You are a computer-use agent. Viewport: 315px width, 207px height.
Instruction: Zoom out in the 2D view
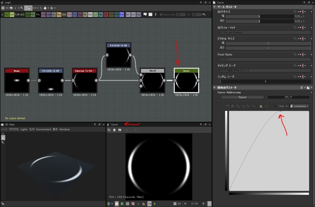[x=185, y=204]
